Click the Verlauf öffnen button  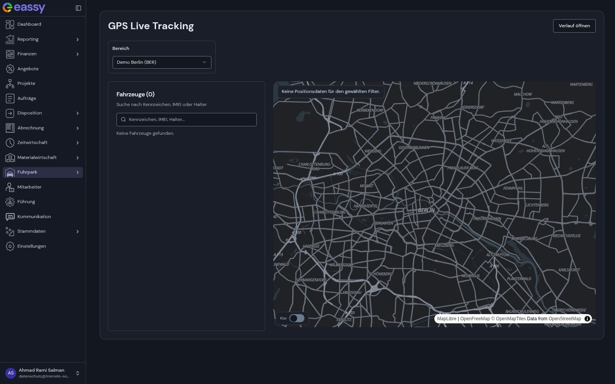point(574,26)
